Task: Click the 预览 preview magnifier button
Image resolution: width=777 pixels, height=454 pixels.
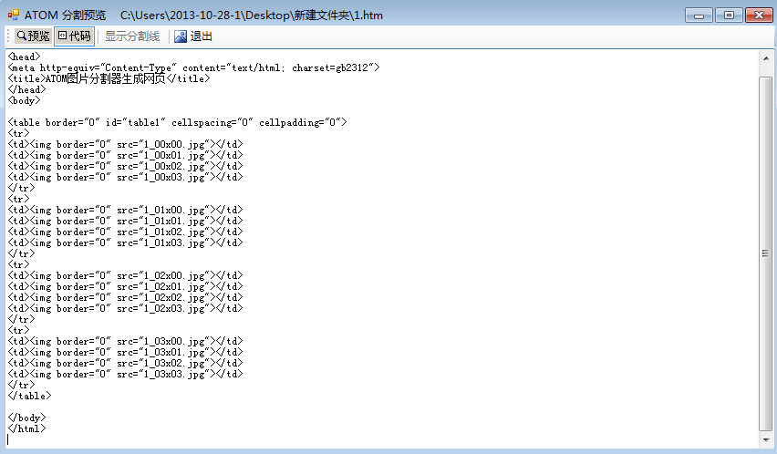Action: (x=33, y=36)
